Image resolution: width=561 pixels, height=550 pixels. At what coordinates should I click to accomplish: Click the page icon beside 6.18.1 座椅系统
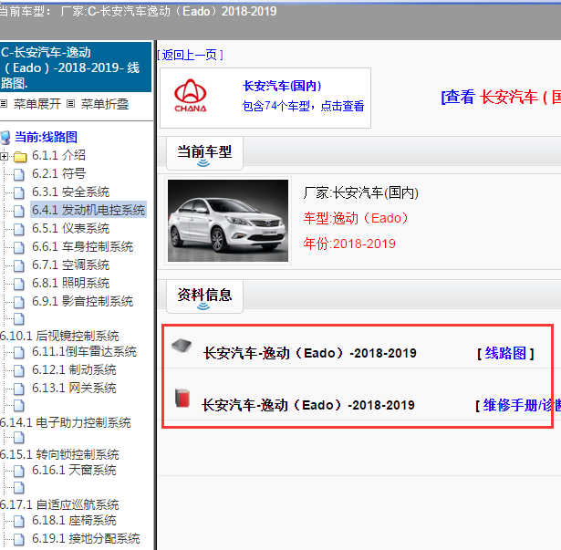pyautogui.click(x=18, y=521)
